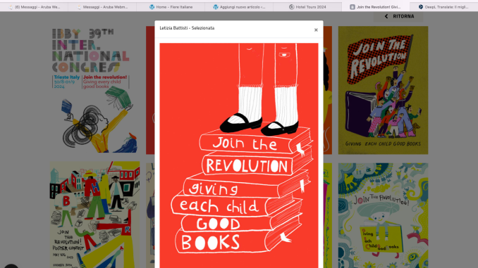Screen dimensions: 478x268
Task: Open the IBBY 39th International Congress poster
Action: click(94, 90)
